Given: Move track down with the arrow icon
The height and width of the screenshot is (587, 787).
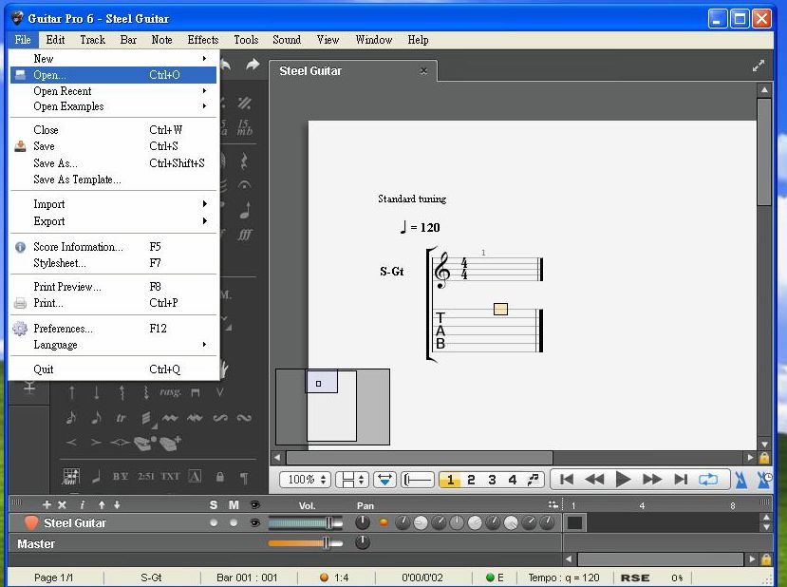Looking at the screenshot, I should pos(117,504).
